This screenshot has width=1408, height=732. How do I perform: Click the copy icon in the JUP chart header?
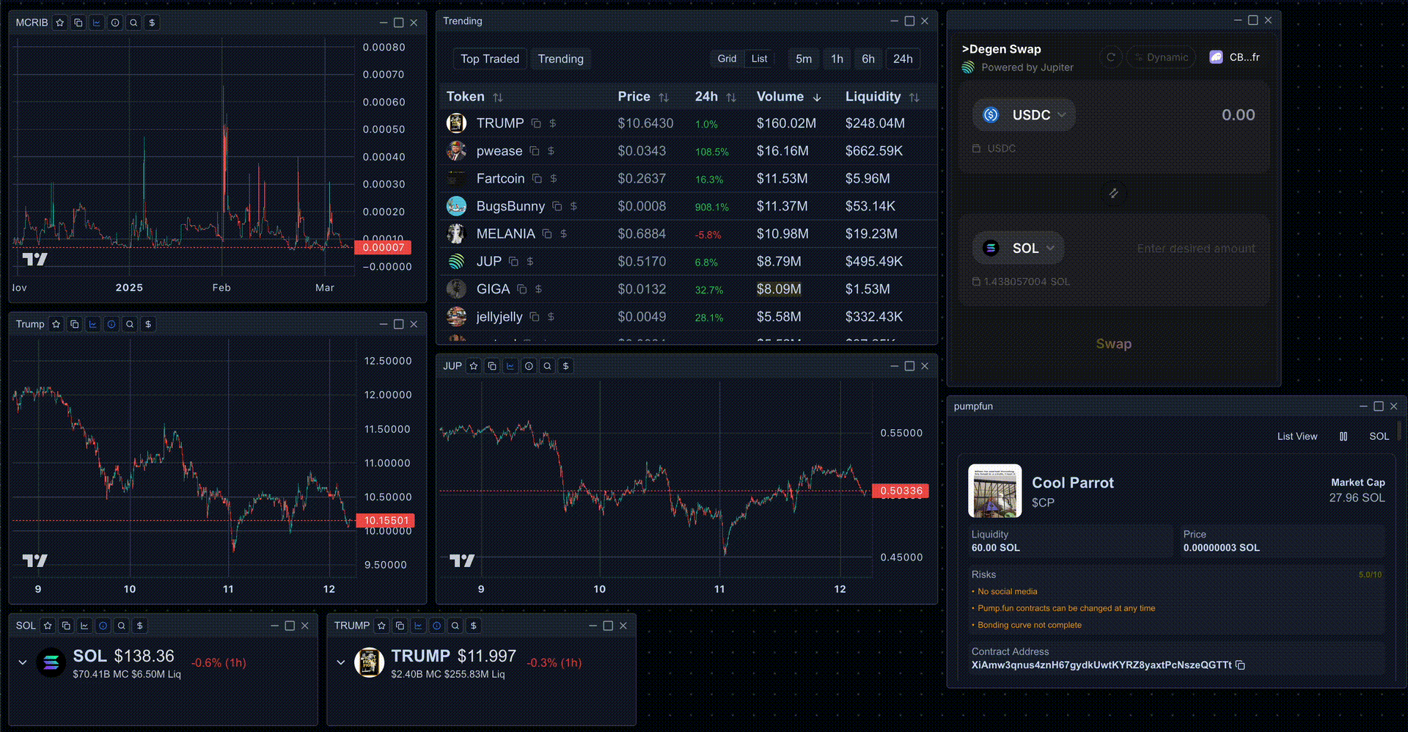[492, 366]
